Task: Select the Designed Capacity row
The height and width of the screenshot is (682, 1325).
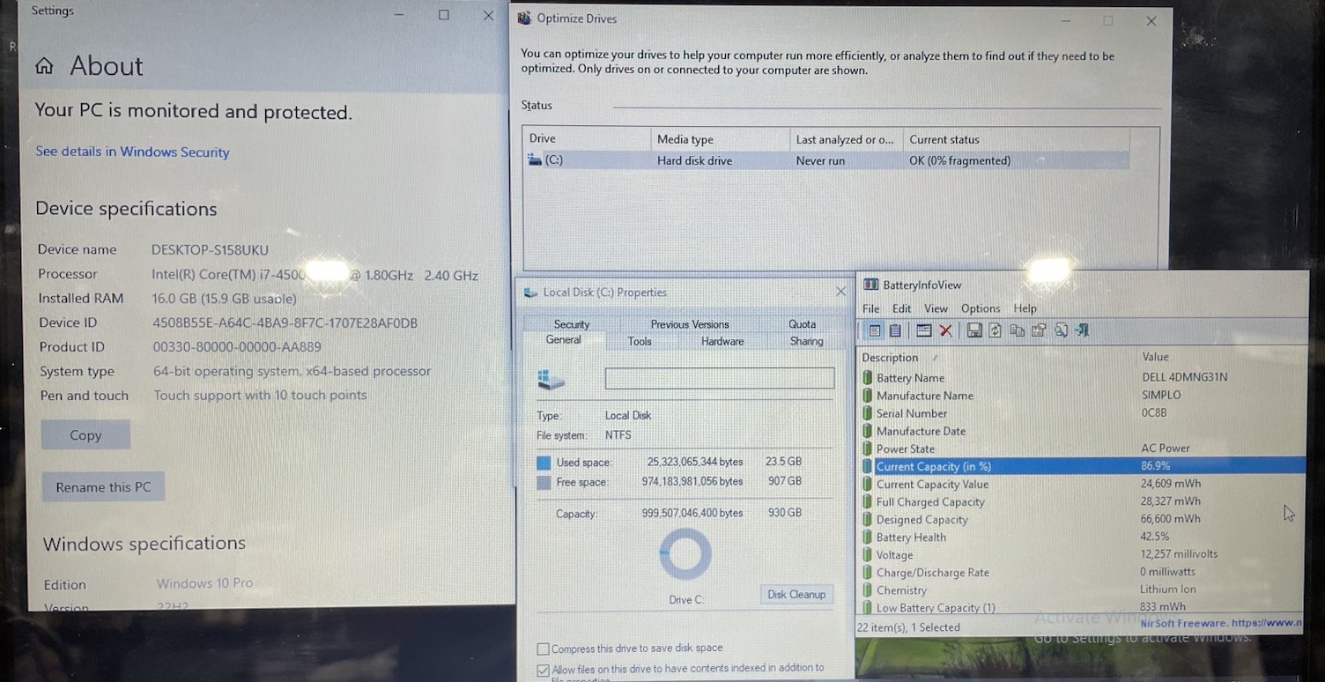Action: coord(1082,519)
